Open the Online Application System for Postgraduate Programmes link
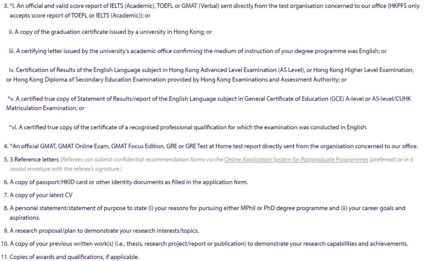Viewport: 425px width, 261px height. tap(296, 160)
